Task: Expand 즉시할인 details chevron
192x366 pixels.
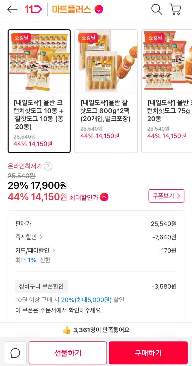Action: pos(41,237)
